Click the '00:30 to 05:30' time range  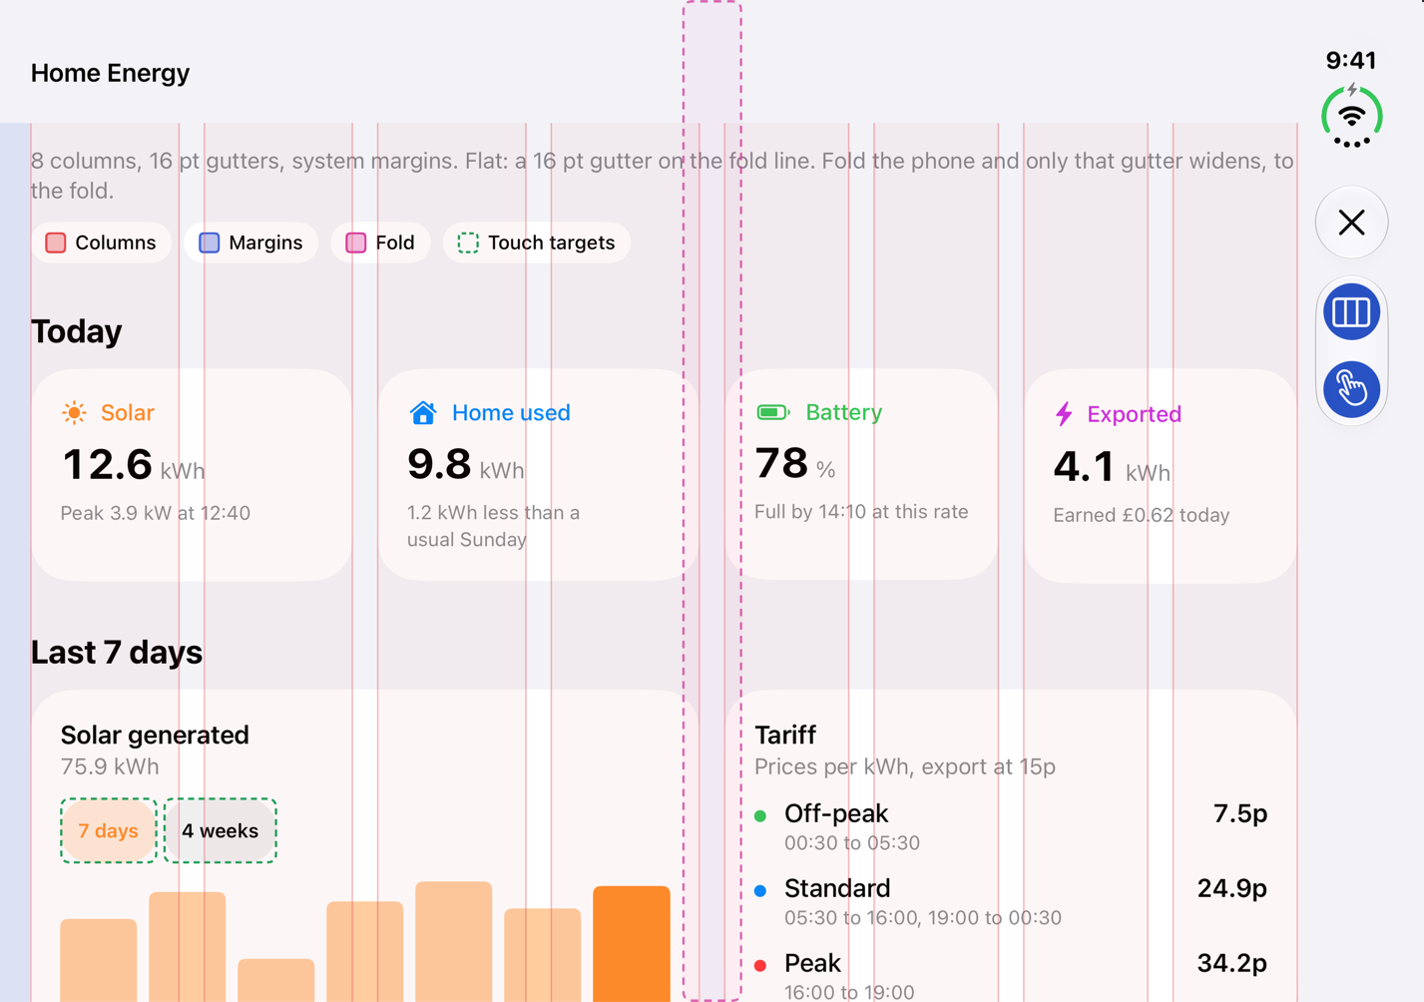[852, 842]
